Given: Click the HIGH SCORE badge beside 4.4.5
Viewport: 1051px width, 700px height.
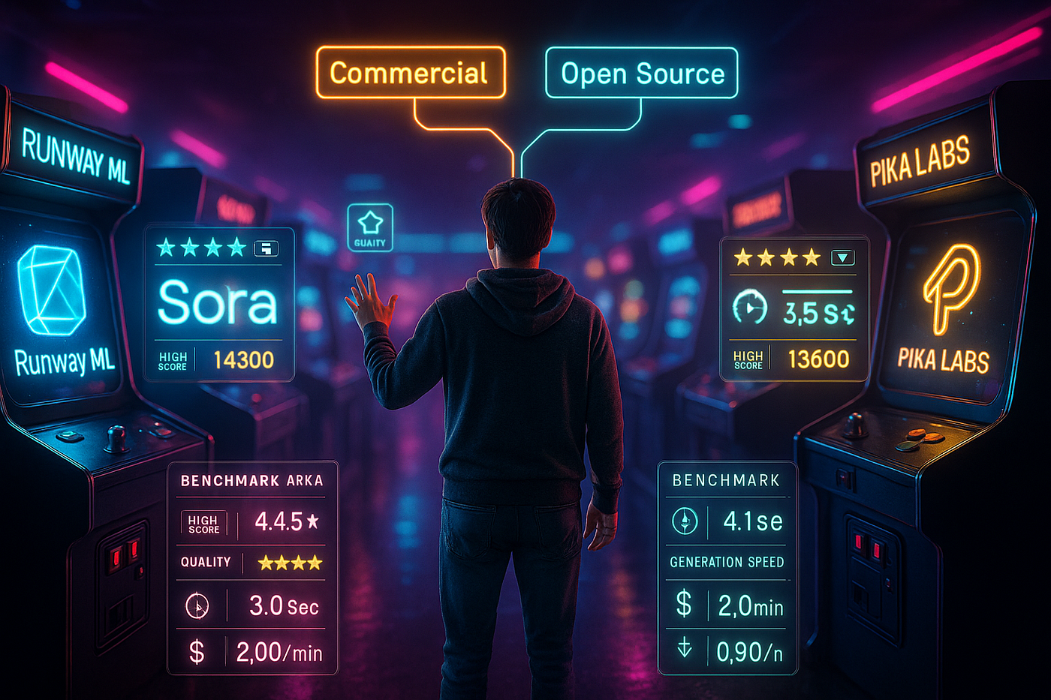Looking at the screenshot, I should point(203,523).
